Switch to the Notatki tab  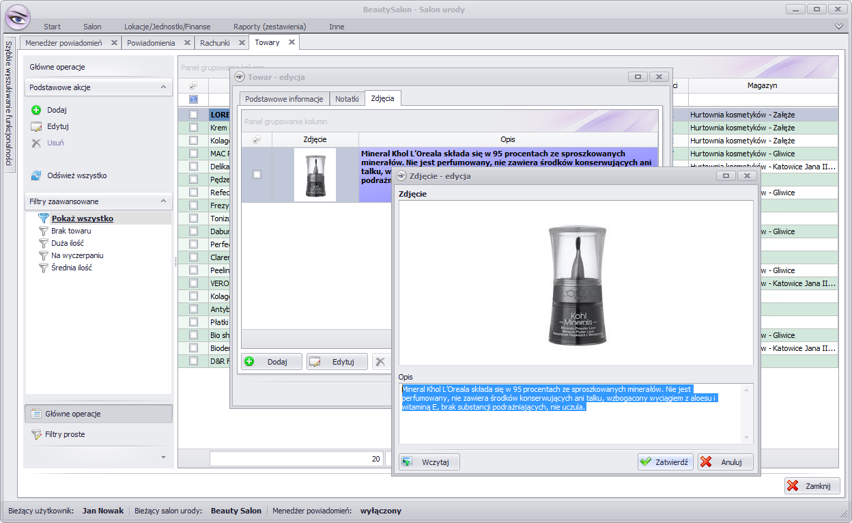point(347,99)
